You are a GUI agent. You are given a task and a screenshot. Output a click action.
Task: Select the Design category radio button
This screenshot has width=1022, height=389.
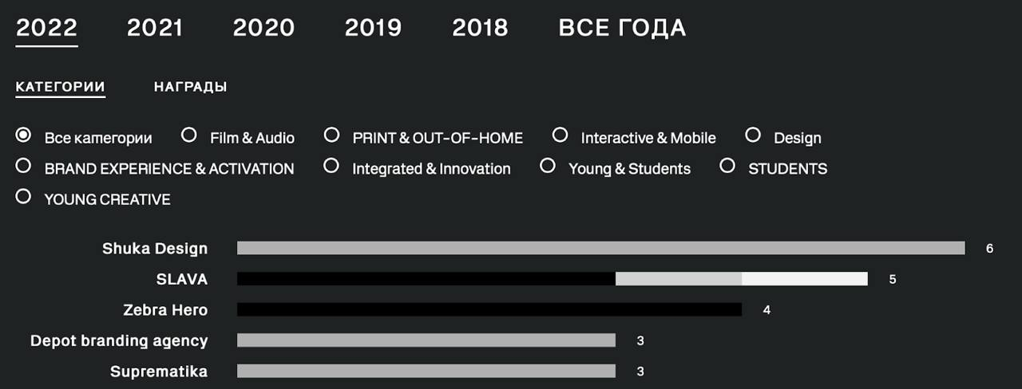click(753, 136)
